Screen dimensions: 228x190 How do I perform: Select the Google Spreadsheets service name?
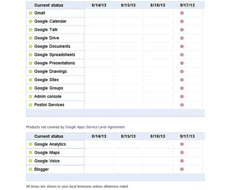[54, 55]
